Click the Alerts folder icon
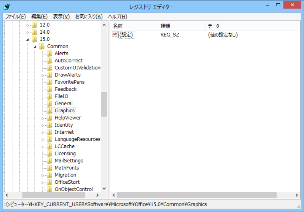 pos(49,53)
